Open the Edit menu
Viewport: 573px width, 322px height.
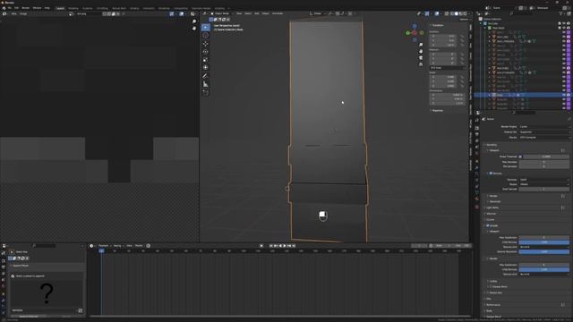pyautogui.click(x=16, y=8)
